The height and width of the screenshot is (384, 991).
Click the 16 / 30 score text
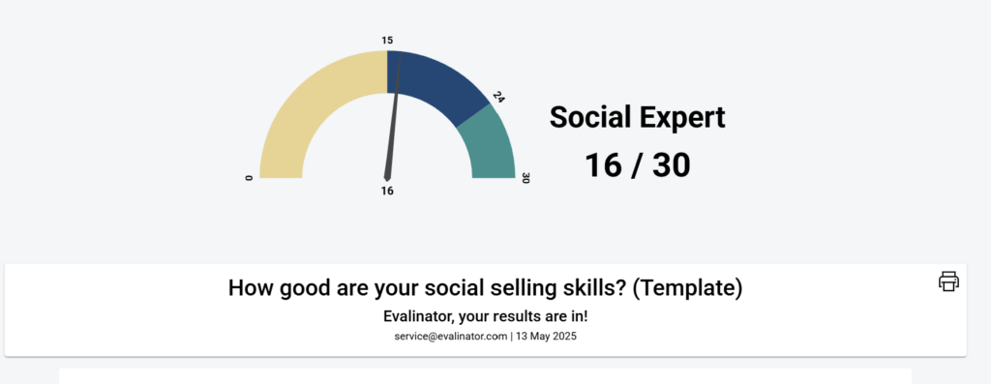pos(637,165)
